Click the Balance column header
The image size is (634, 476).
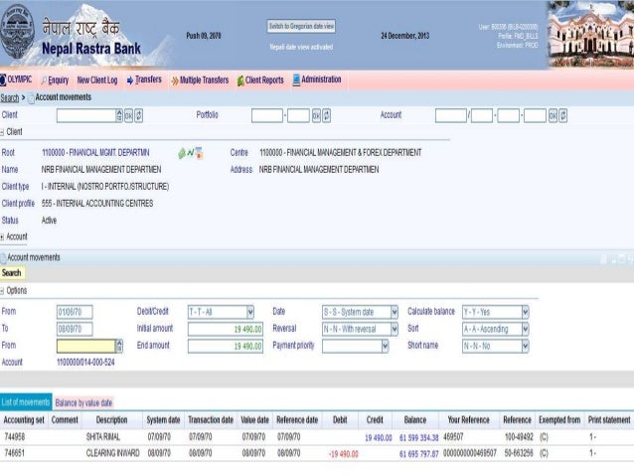click(415, 420)
